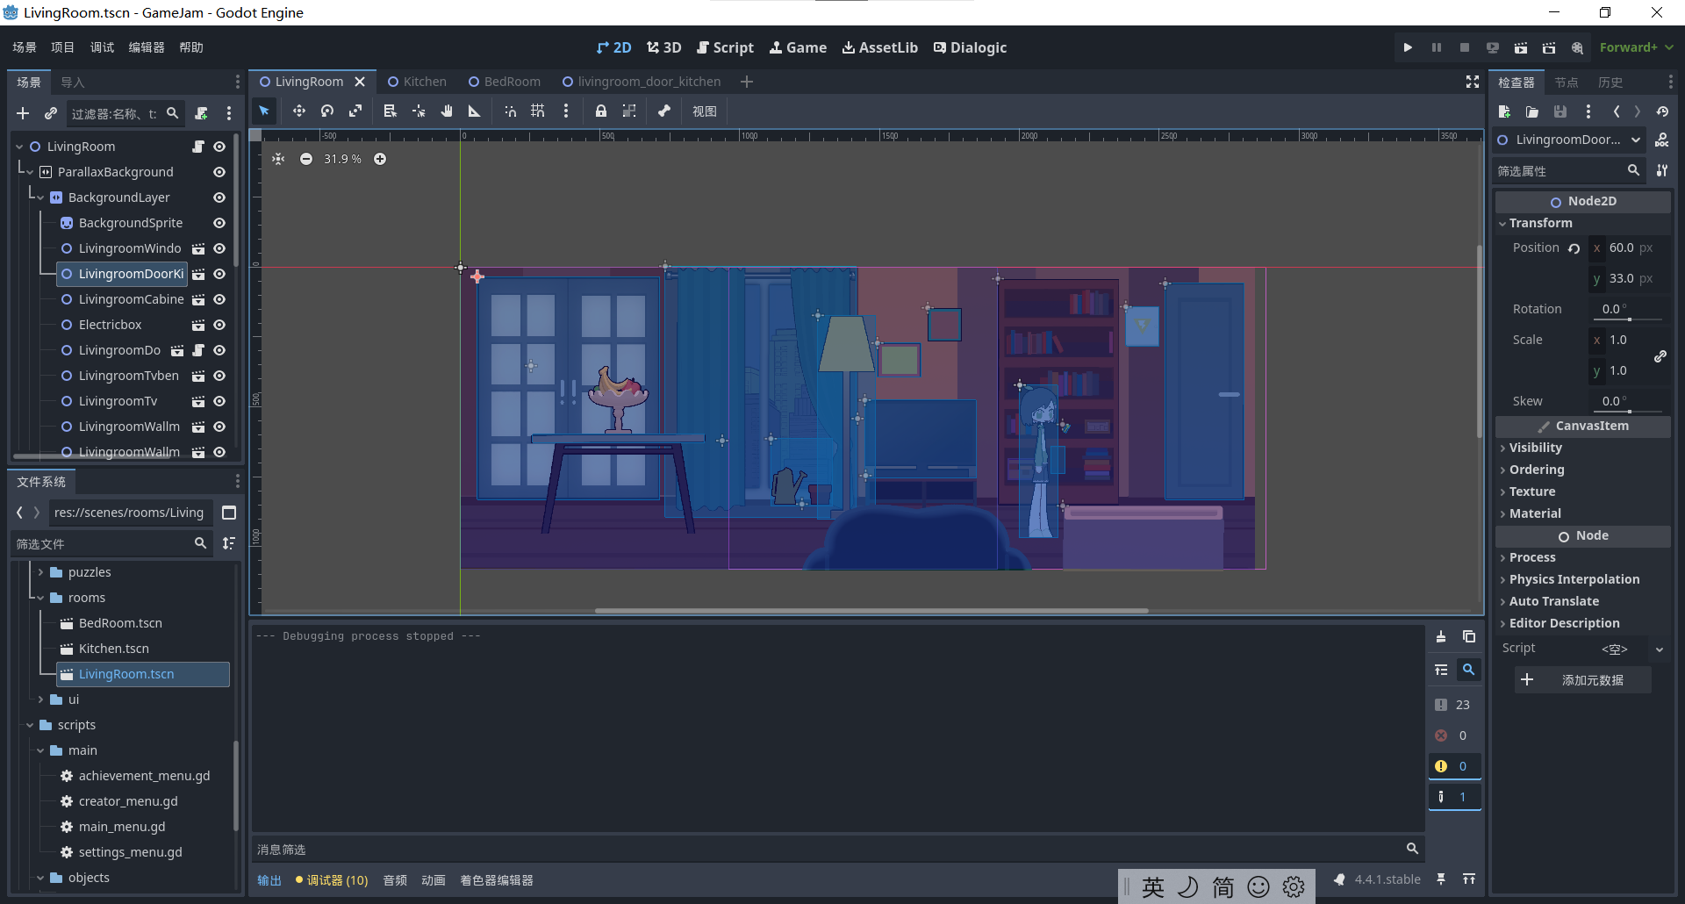Add a new child node plus icon
The height and width of the screenshot is (904, 1685).
[x=23, y=113]
